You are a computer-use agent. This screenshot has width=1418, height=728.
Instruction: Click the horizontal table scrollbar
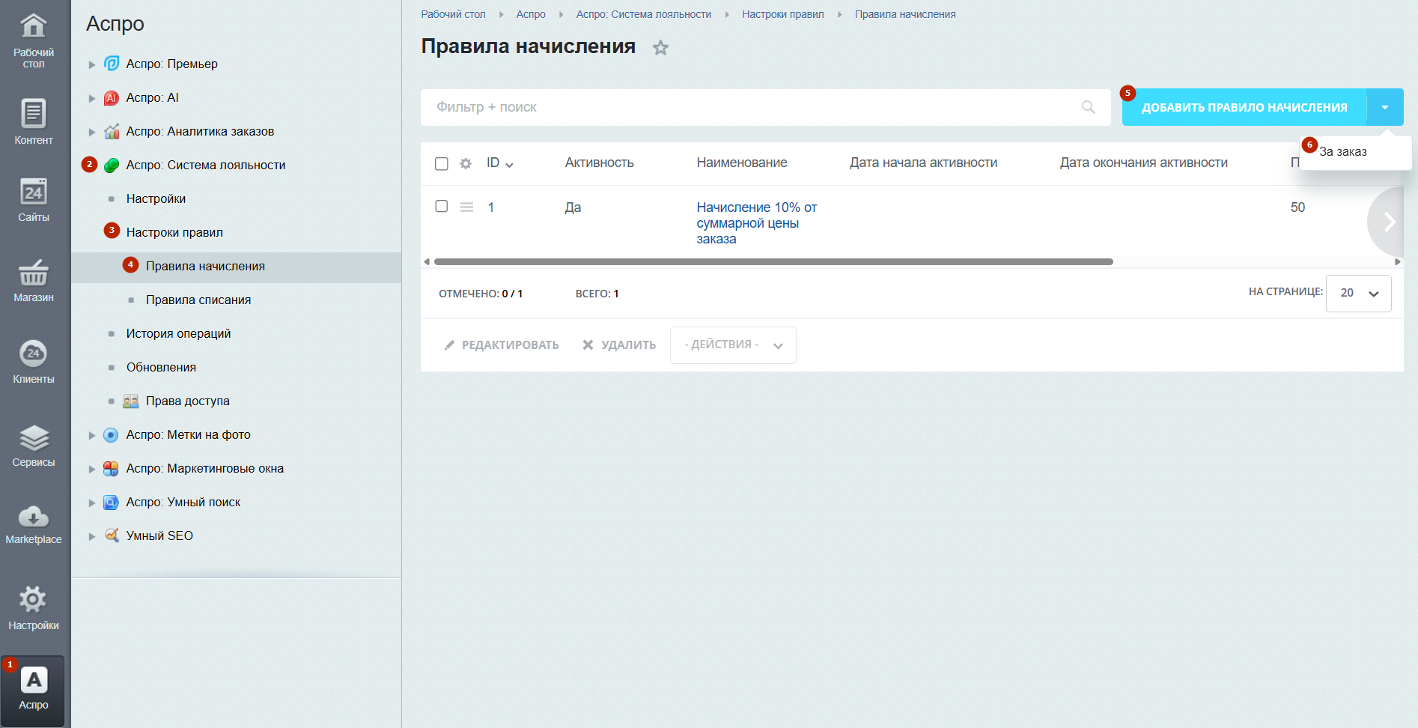click(x=773, y=262)
